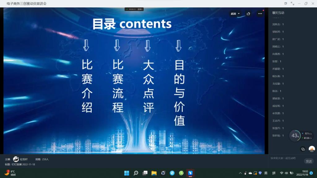The height and width of the screenshot is (178, 317).
Task: Click the chat message input field
Action: (285, 158)
